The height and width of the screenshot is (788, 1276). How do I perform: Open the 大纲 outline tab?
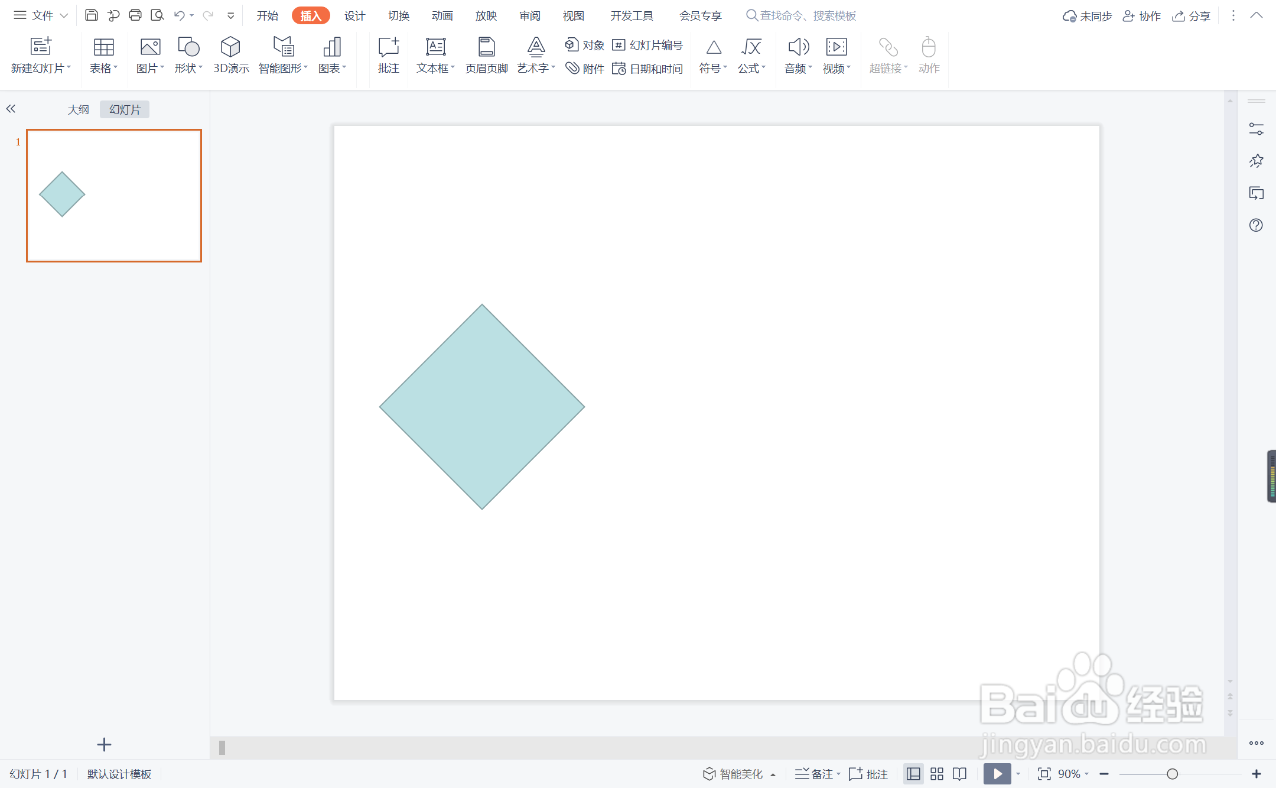pos(78,109)
